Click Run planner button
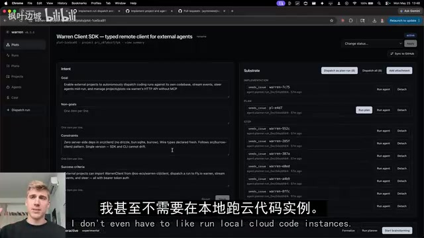 370,231
